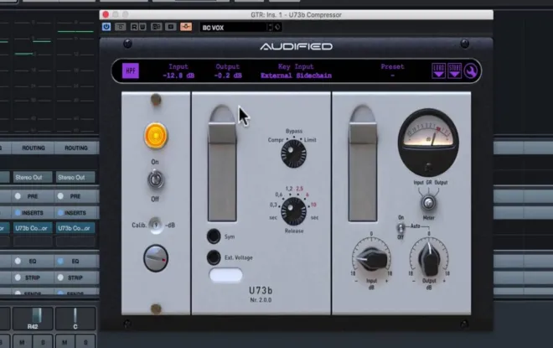The height and width of the screenshot is (348, 553).
Task: Open Stereo Out routing of R42 channel
Action: tap(33, 177)
